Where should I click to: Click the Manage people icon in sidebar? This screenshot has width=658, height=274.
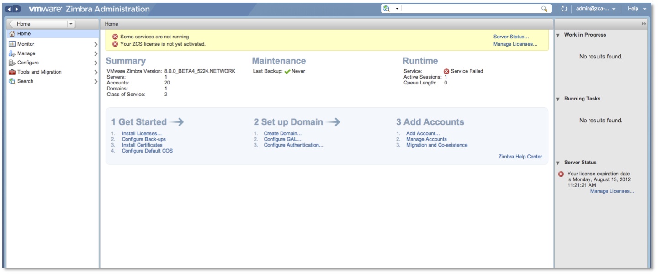12,53
